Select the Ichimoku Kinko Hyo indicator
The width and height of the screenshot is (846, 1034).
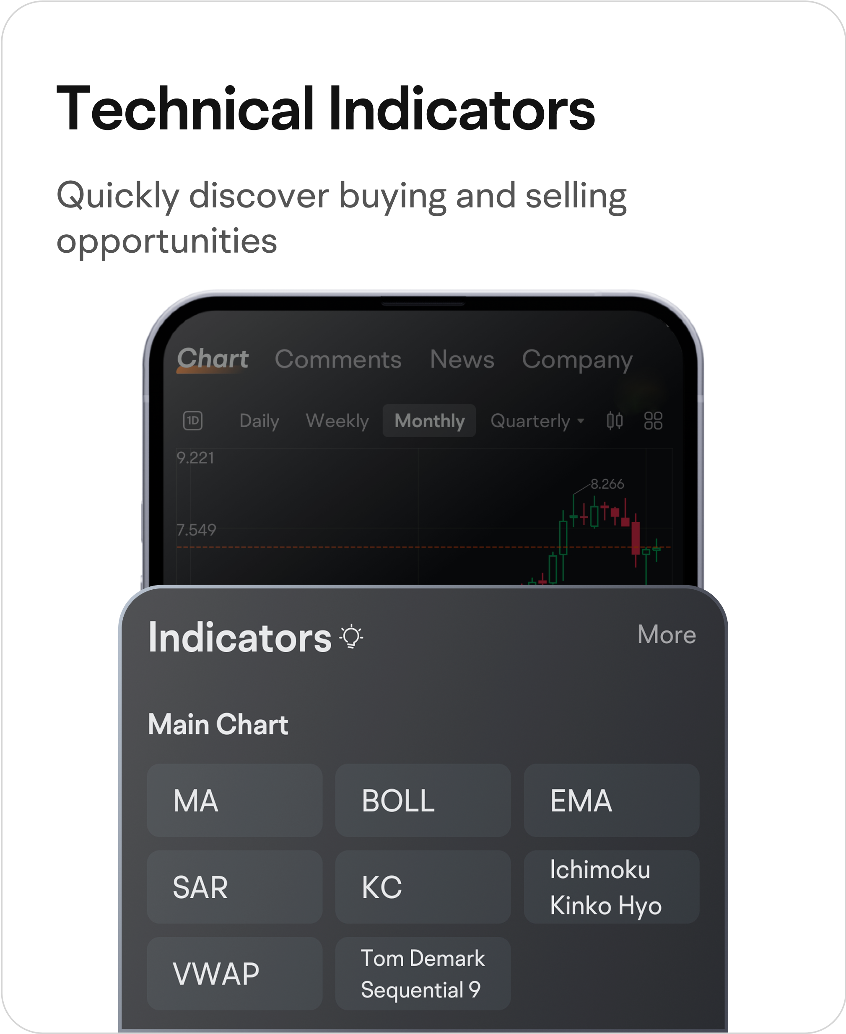pyautogui.click(x=612, y=887)
